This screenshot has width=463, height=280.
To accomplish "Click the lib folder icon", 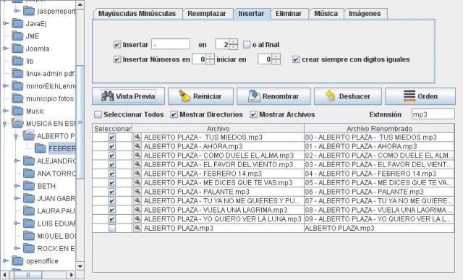I will (17, 61).
